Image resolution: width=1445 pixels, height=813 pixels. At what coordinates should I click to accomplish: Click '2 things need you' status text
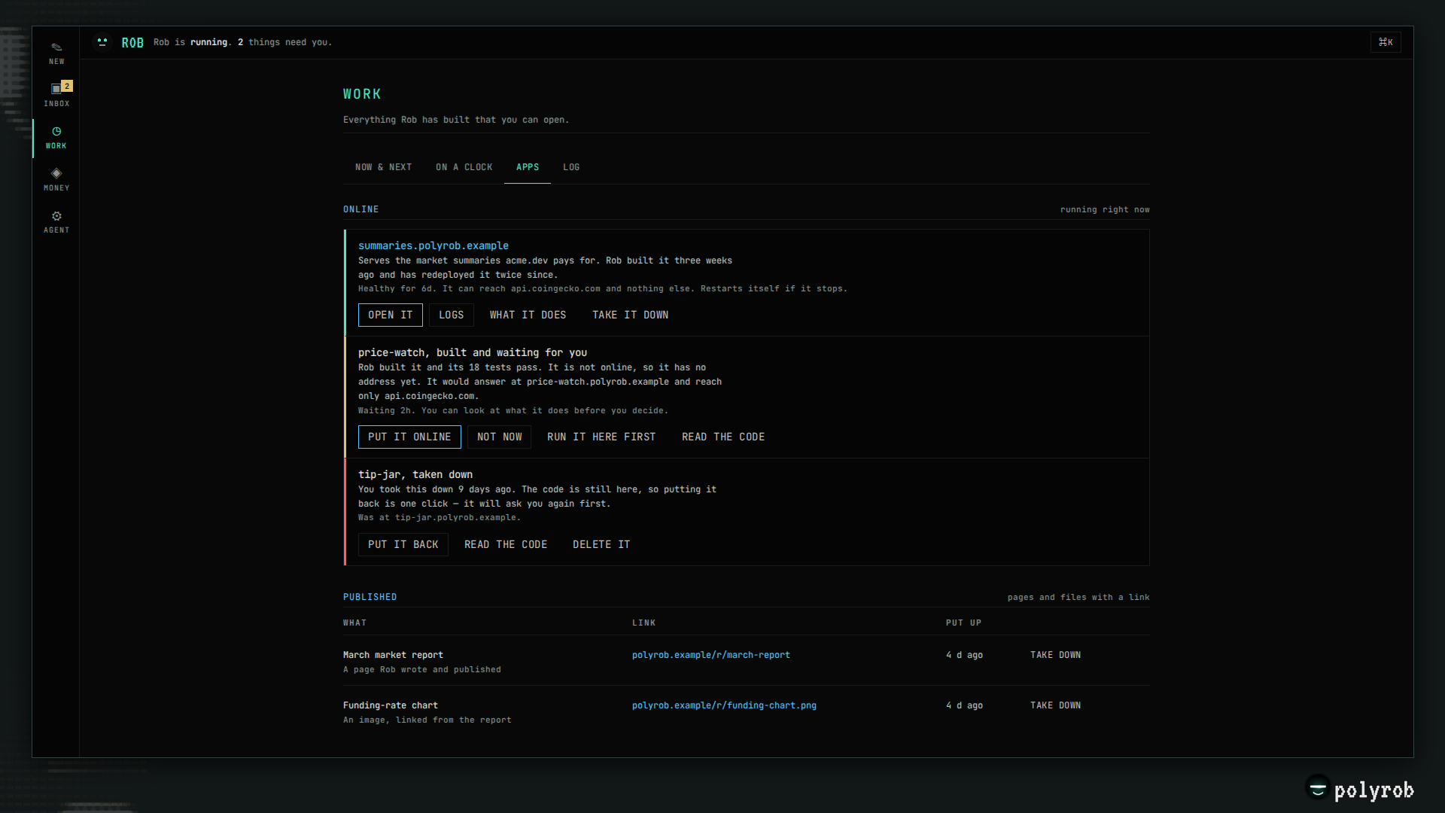284,42
